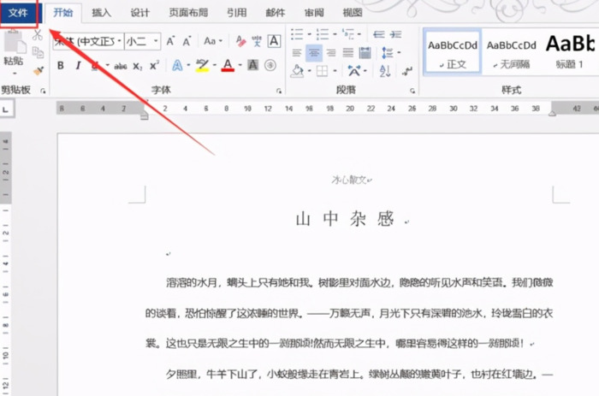599x396 pixels.
Task: Switch to the 开始 tab
Action: coord(63,13)
